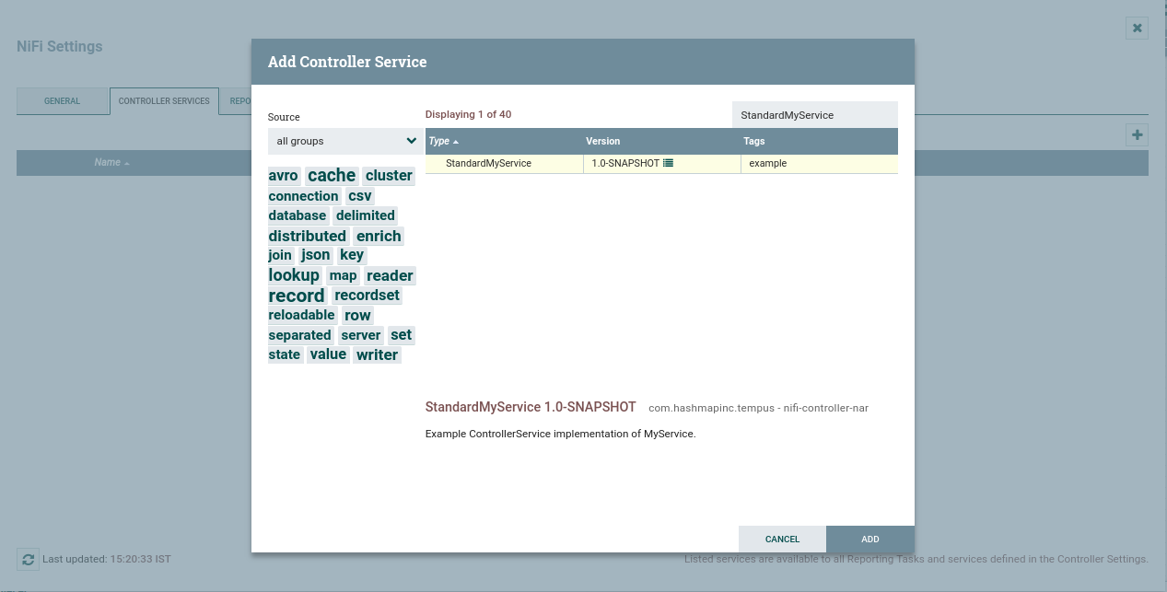Filter by the 'lookup' tag
1167x592 pixels.
tap(294, 275)
